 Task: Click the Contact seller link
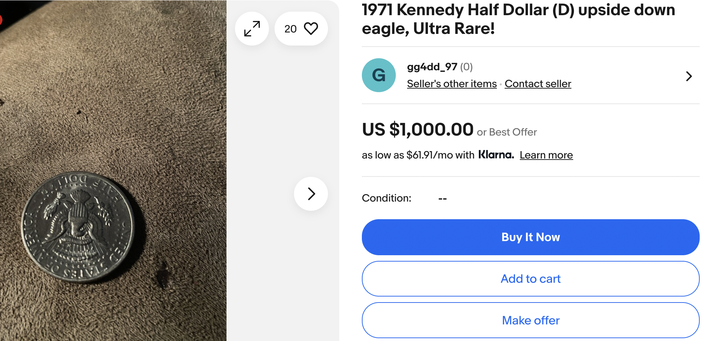(538, 84)
